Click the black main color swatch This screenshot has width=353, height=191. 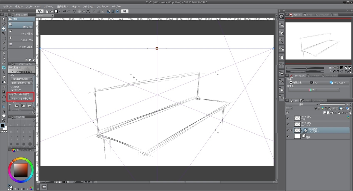(3, 126)
